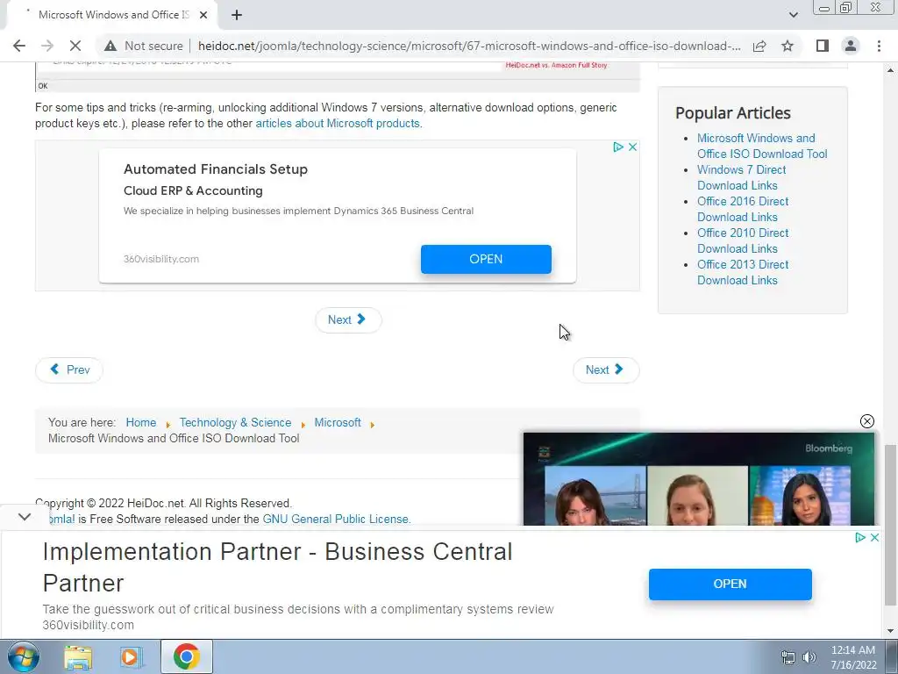Close the floating Bloomberg video
Image resolution: width=898 pixels, height=674 pixels.
click(867, 421)
